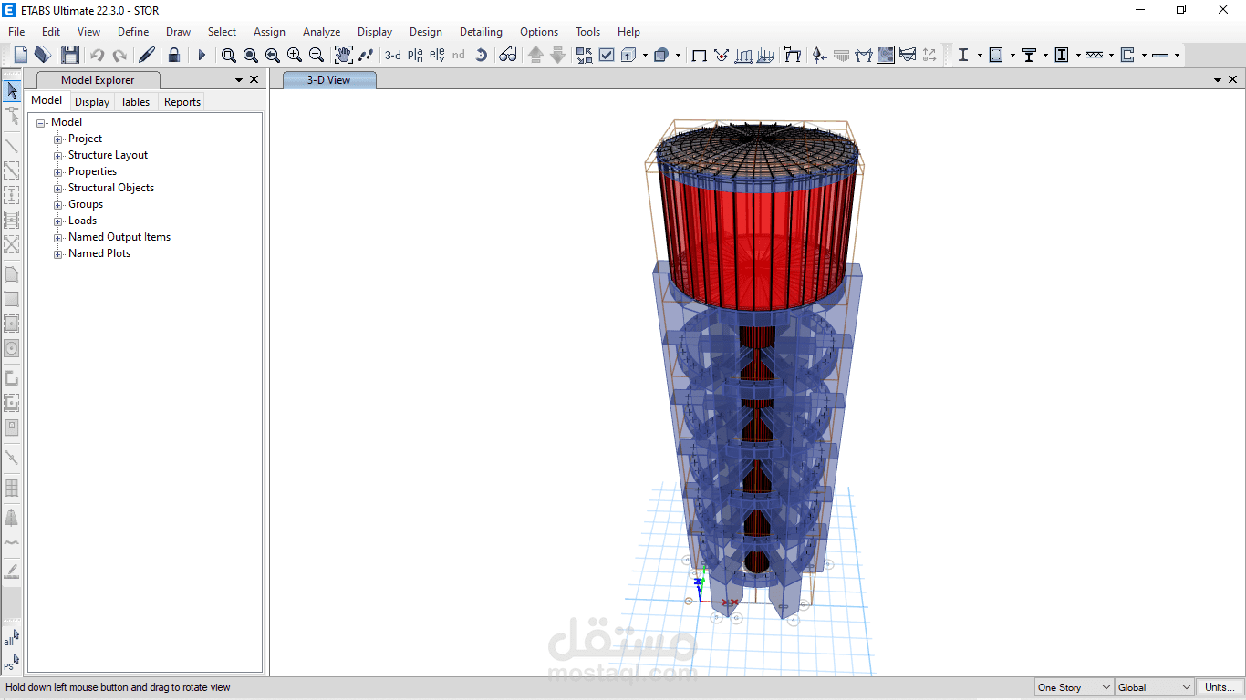Click the Redo arrow icon
The width and height of the screenshot is (1246, 700).
pos(119,55)
